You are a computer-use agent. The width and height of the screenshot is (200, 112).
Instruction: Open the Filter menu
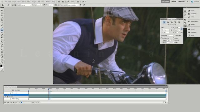[29, 2]
